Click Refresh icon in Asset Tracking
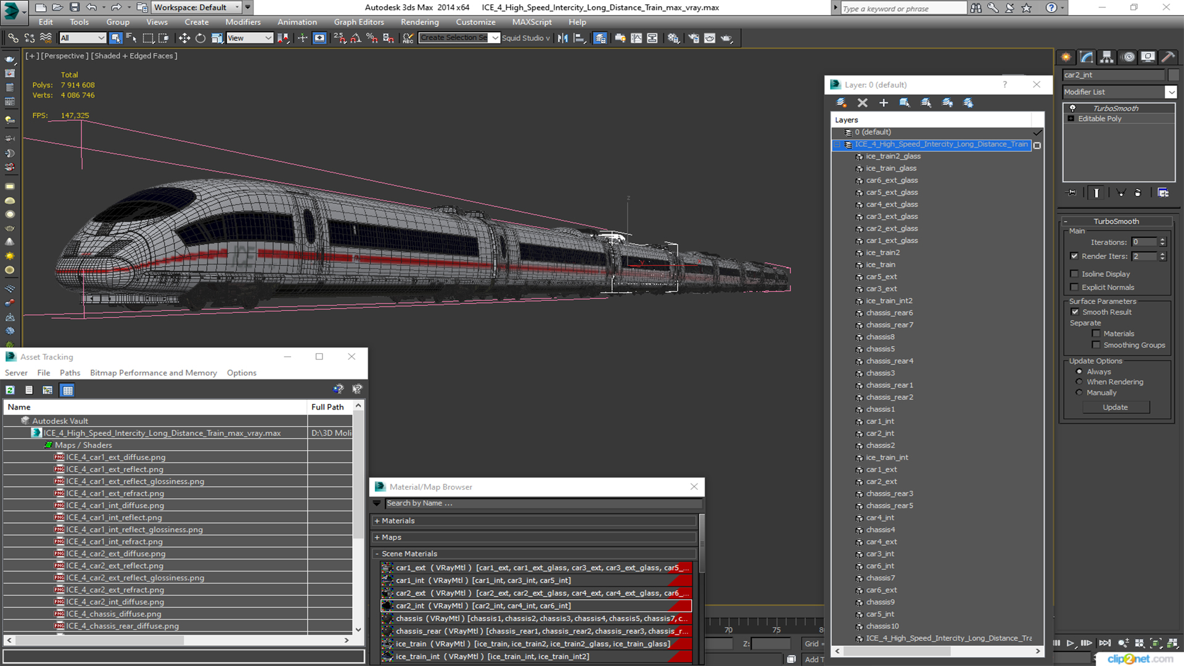 pyautogui.click(x=10, y=390)
